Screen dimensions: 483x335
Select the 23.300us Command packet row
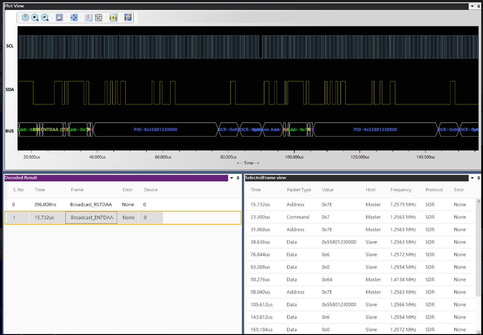pos(360,217)
